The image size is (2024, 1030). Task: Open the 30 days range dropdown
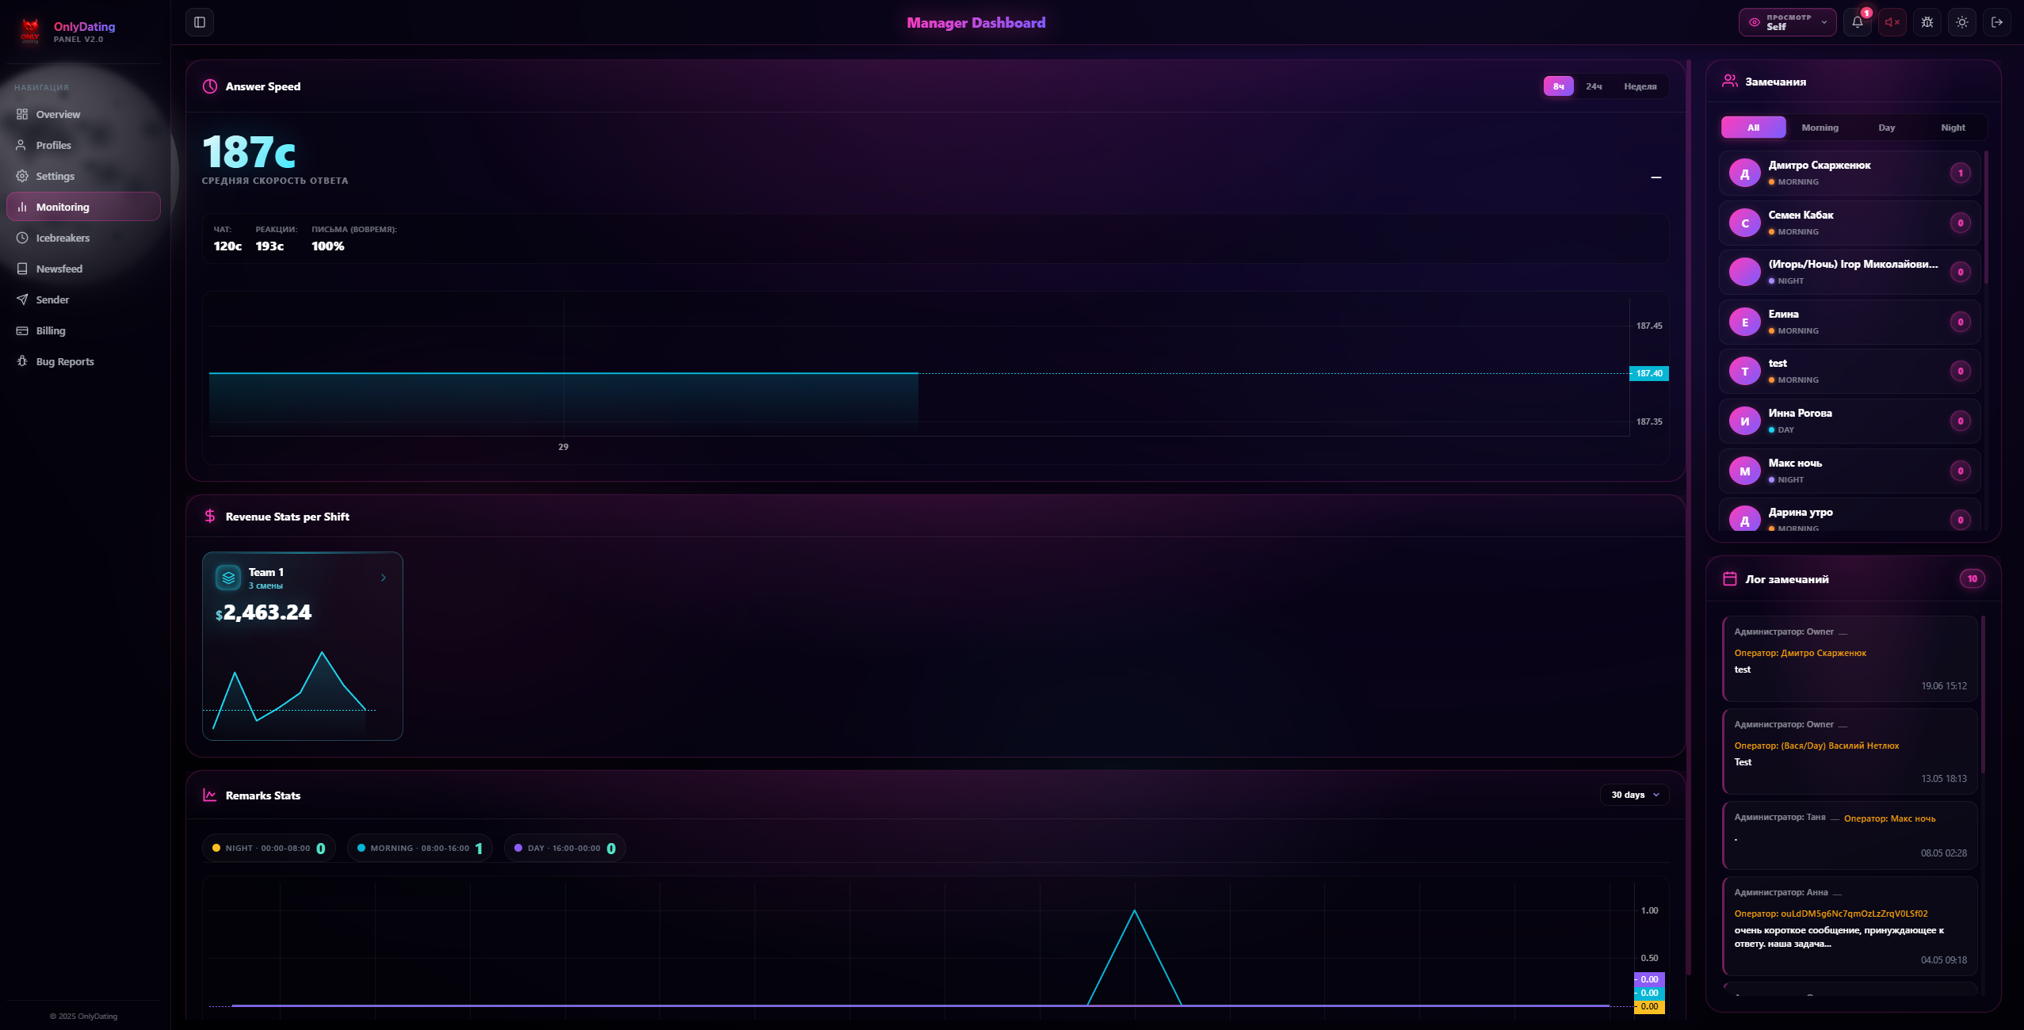click(x=1634, y=795)
